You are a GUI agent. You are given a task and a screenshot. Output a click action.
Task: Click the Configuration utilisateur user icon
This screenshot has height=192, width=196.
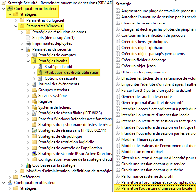(10, 183)
